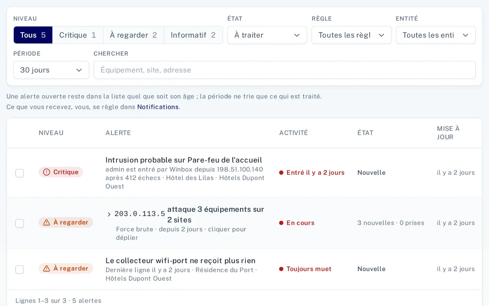Tick the checkbox for the 203.0.113.5 attack row

click(20, 223)
